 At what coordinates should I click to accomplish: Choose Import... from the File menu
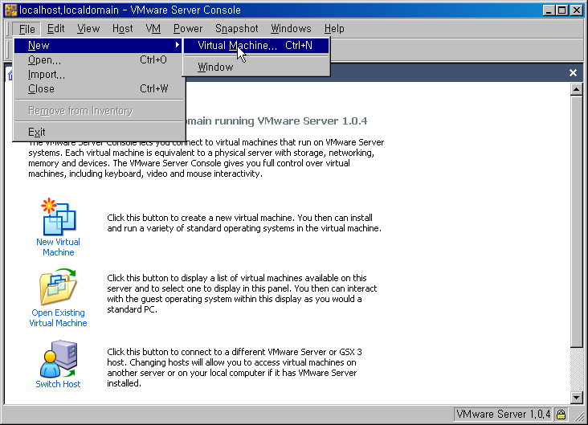(x=47, y=75)
